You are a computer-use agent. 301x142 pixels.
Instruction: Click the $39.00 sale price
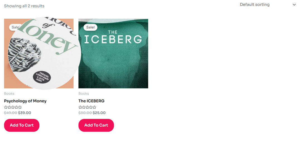[x=25, y=113]
